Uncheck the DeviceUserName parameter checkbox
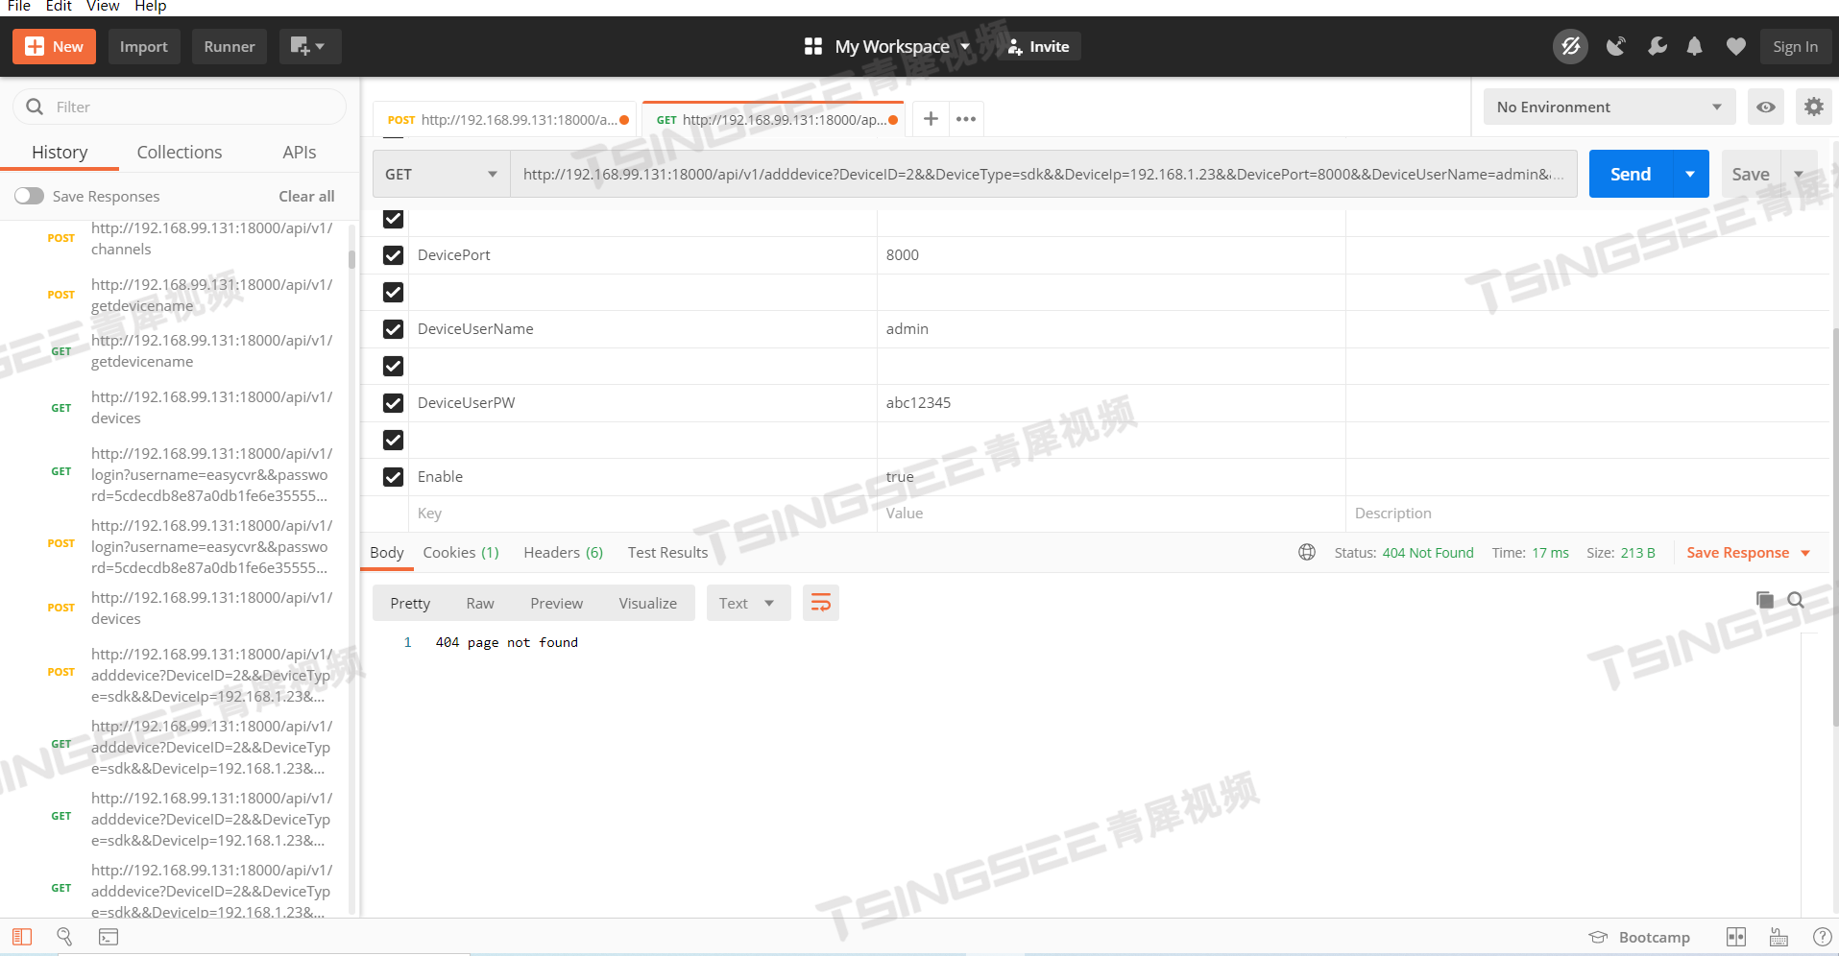The height and width of the screenshot is (956, 1839). [393, 329]
